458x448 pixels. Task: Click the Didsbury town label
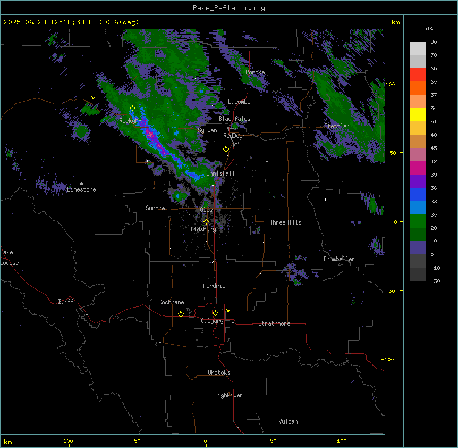[x=203, y=229]
